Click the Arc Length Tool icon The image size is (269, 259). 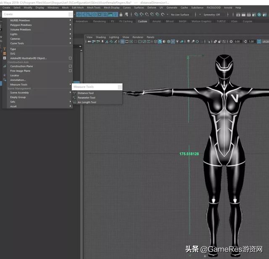pyautogui.click(x=74, y=102)
